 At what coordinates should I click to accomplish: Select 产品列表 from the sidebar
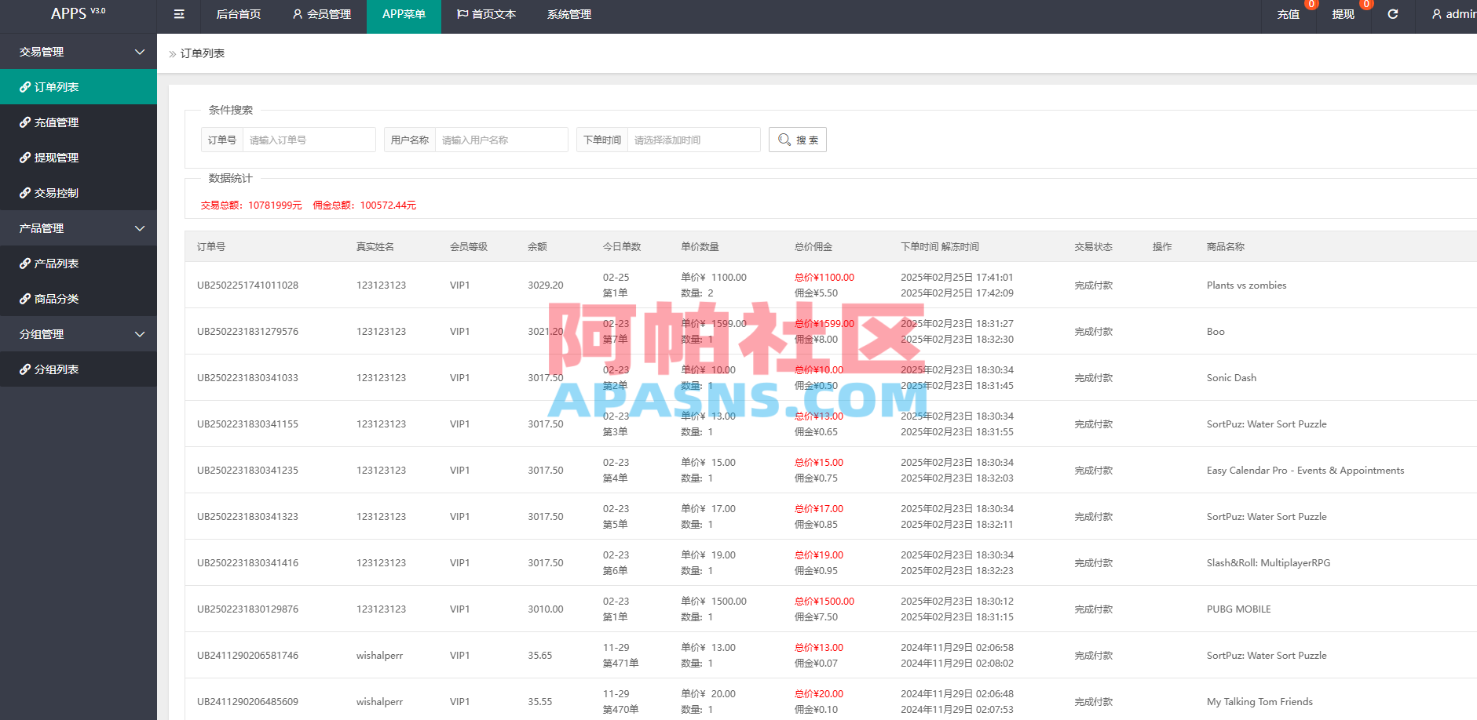click(x=56, y=264)
